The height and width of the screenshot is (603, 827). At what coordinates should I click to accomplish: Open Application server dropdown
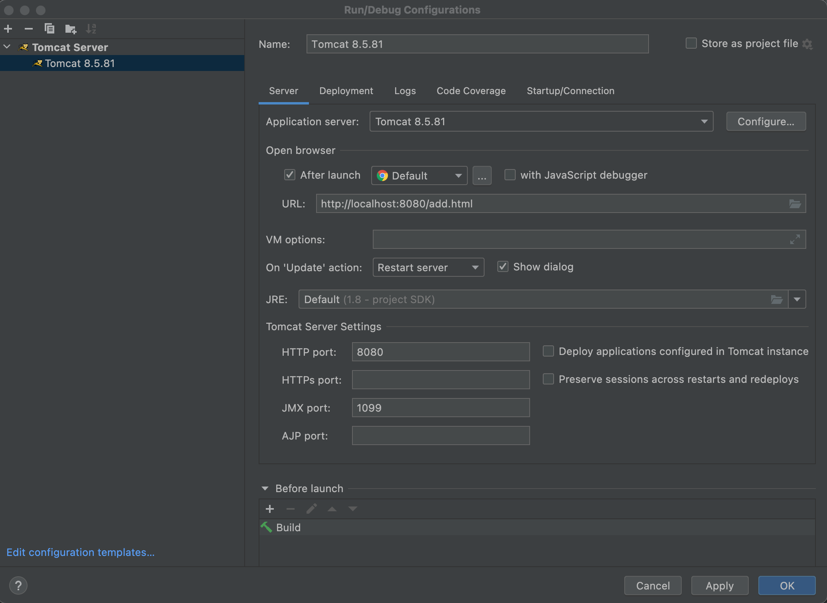[541, 121]
